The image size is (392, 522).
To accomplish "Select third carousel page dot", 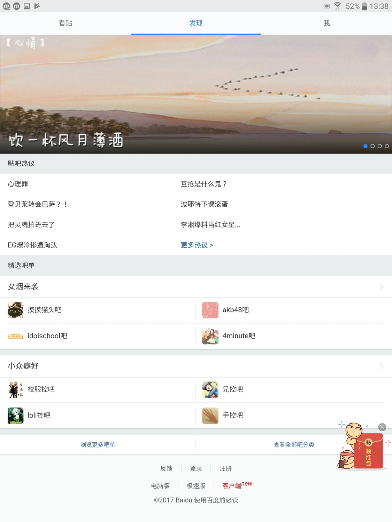I will pyautogui.click(x=380, y=146).
